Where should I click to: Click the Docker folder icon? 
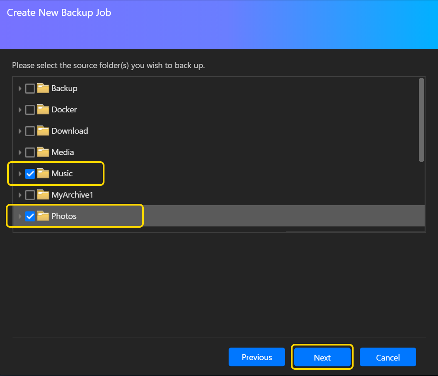pos(43,109)
